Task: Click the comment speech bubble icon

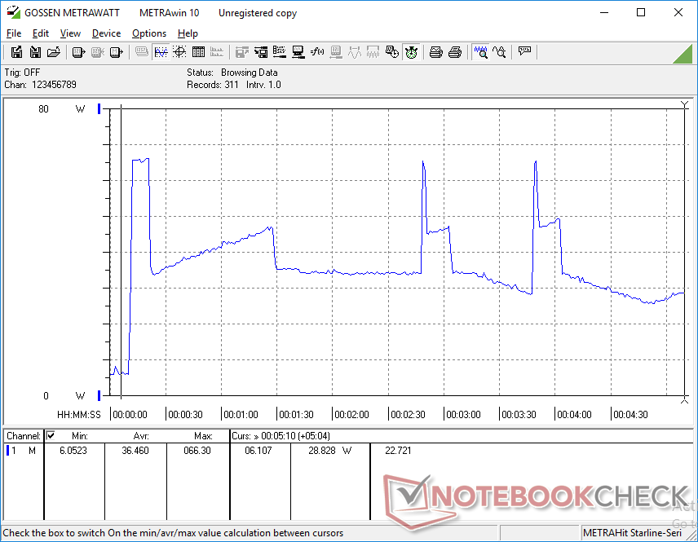Action: [524, 51]
